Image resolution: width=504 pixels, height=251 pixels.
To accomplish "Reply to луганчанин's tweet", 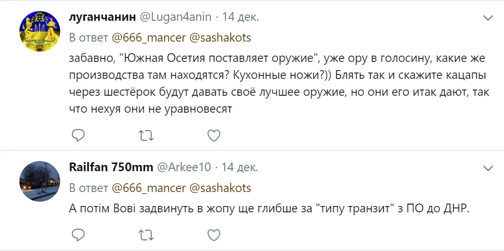I will (x=79, y=135).
